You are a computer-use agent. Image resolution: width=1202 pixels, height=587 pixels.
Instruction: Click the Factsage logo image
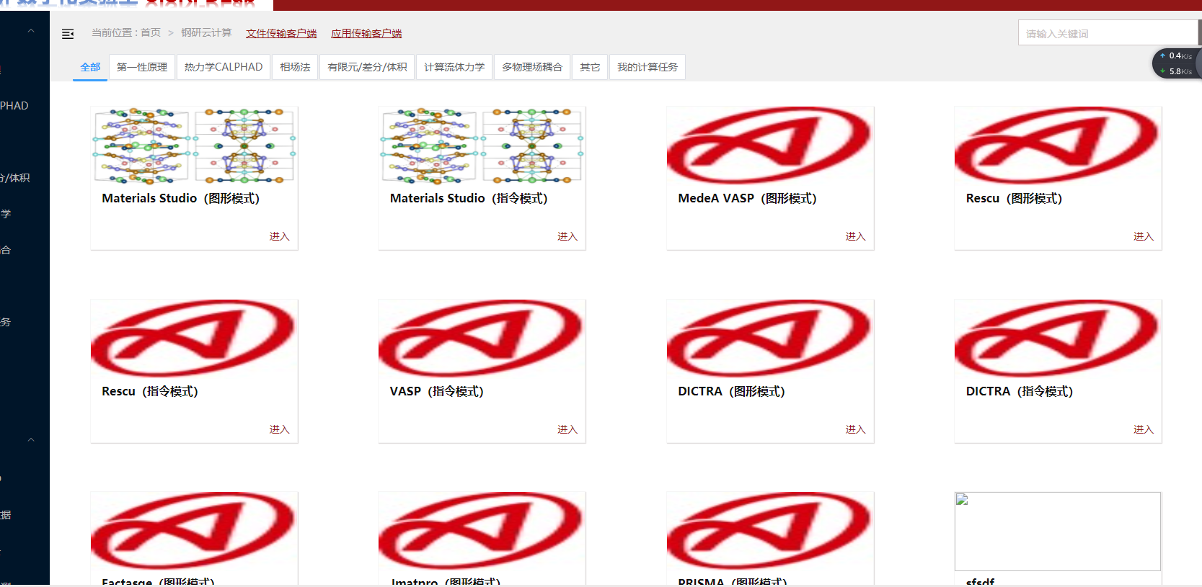194,532
